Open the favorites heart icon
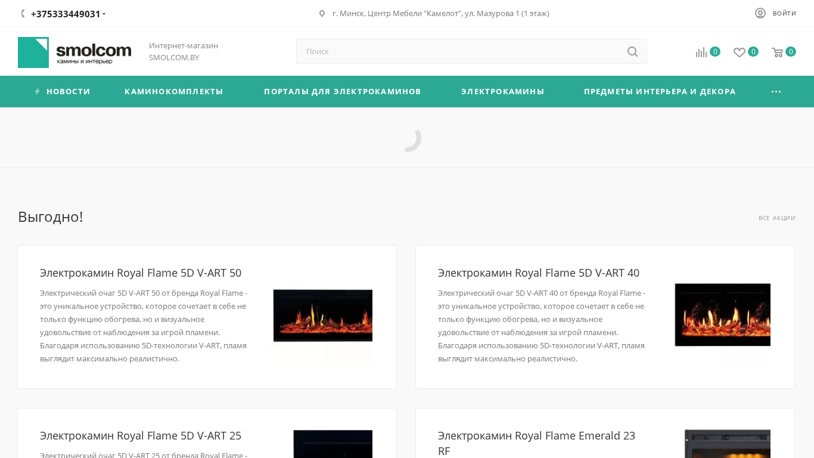 (x=740, y=52)
